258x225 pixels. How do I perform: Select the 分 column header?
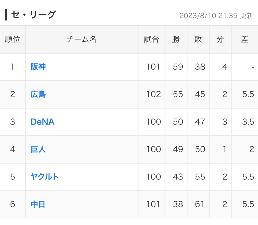[220, 39]
